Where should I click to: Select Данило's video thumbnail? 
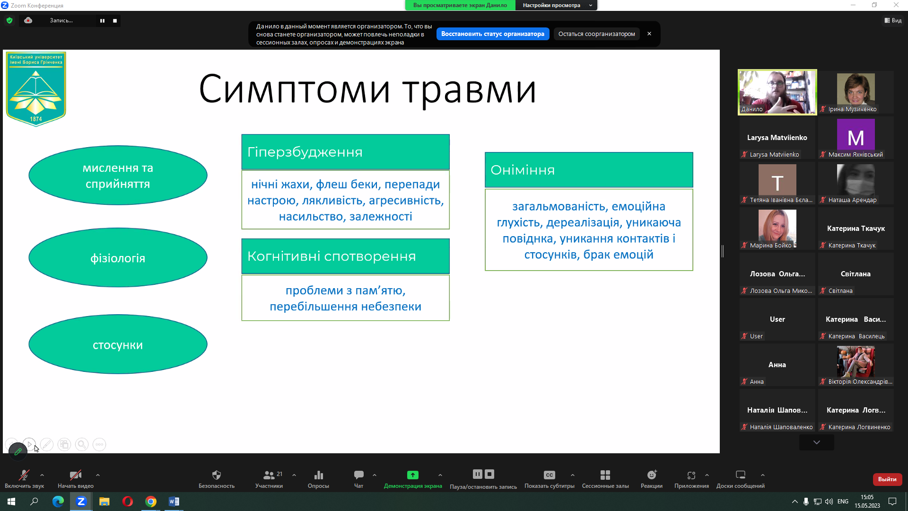777,92
